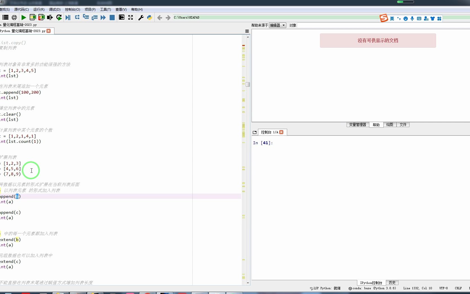Open the PYTHONPATH manager icon
The width and height of the screenshot is (470, 294).
pos(149,17)
